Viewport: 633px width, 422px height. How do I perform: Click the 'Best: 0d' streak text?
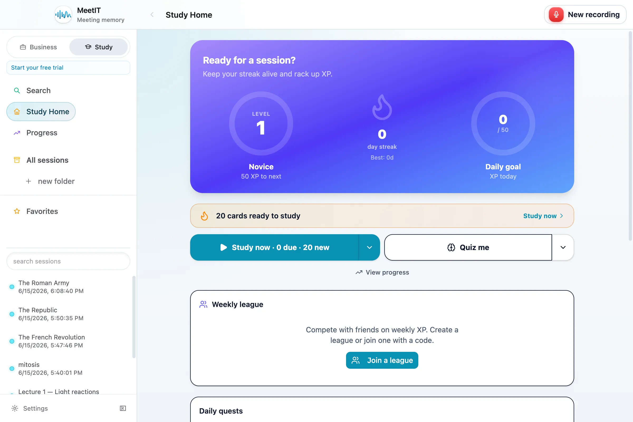382,157
